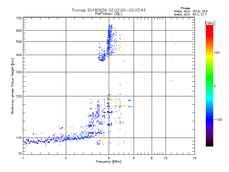Viewport: 229px width, 172px height.
Task: Click the y-axis tick label '750'
Action: (x=19, y=18)
